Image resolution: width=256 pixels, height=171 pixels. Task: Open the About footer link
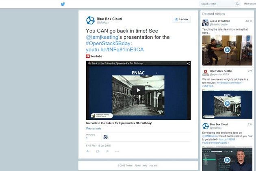[137, 166]
